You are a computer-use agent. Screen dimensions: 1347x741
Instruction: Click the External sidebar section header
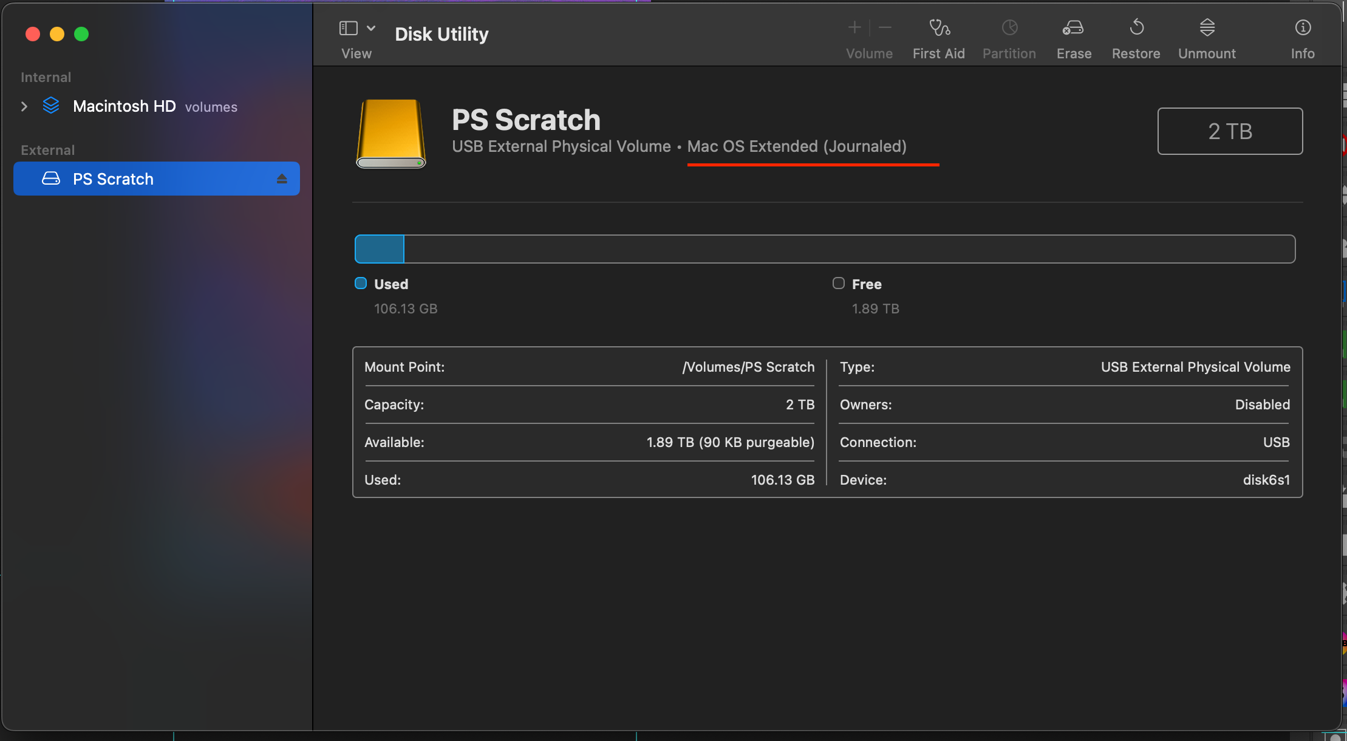48,150
